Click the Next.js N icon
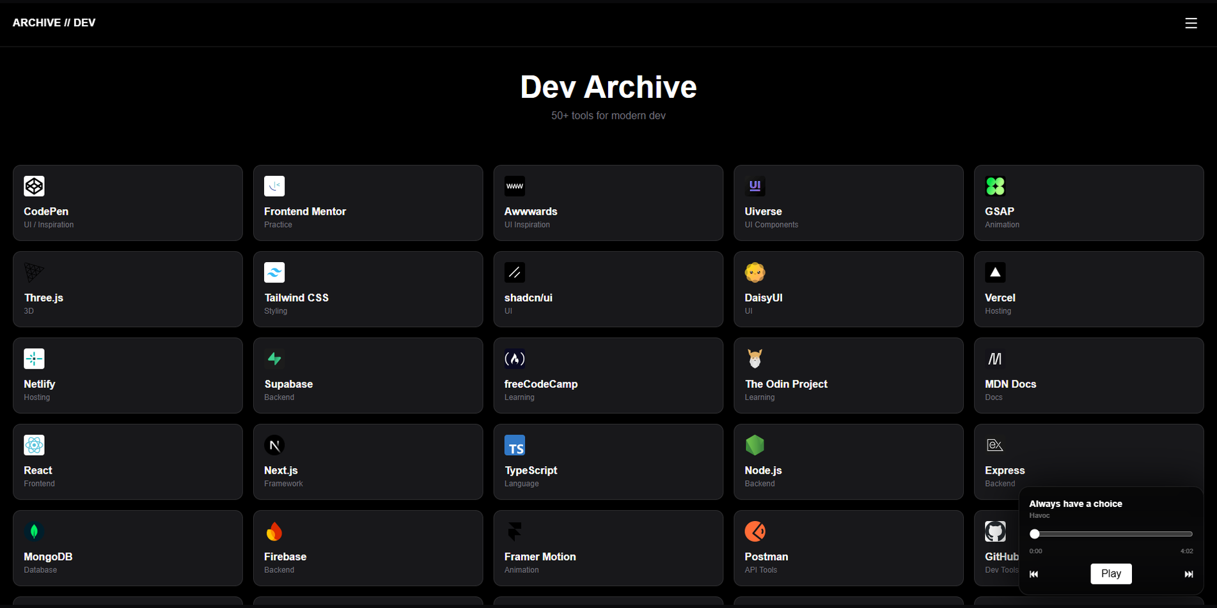Screen dimensions: 1217x608 point(274,445)
